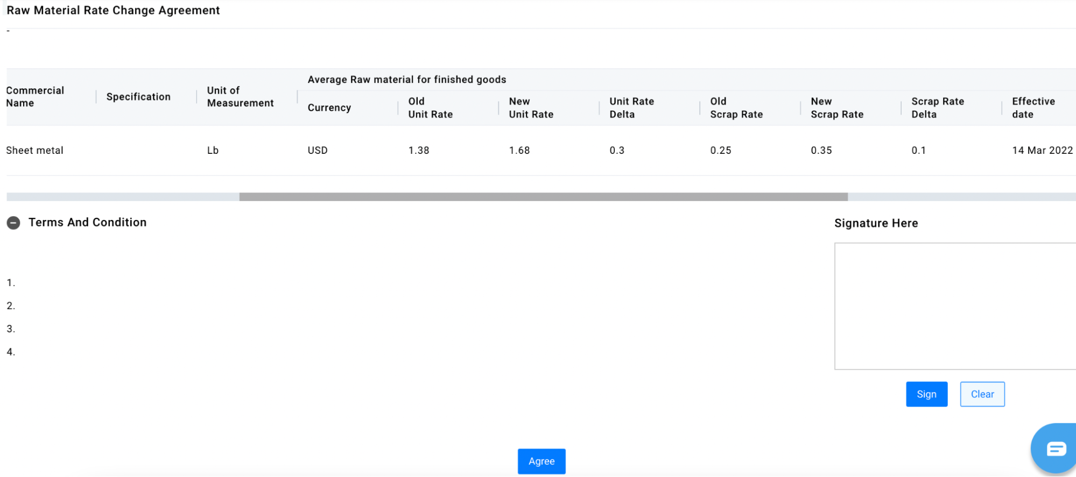Click the 14 Mar 2022 date cell
The height and width of the screenshot is (477, 1076).
[1042, 151]
